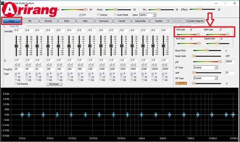
Task: Click the Digital Gain slider handle
Action: pyautogui.click(x=217, y=44)
